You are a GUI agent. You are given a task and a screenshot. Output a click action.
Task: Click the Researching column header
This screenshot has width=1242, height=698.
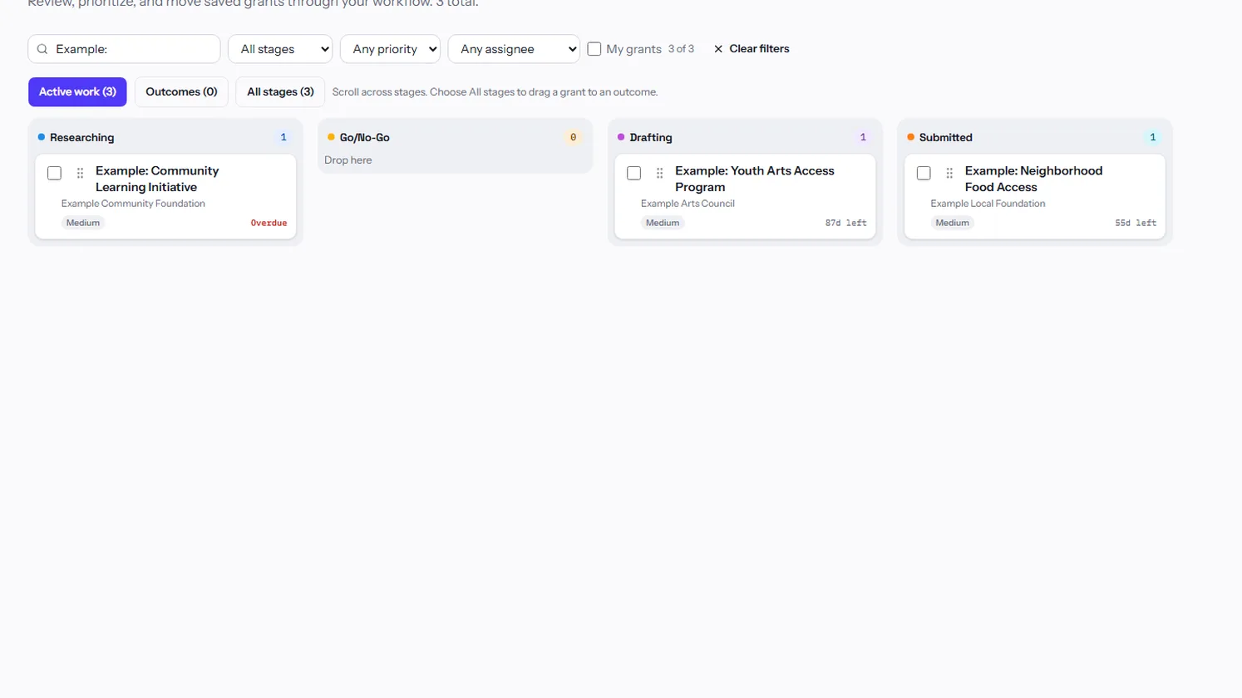point(81,137)
